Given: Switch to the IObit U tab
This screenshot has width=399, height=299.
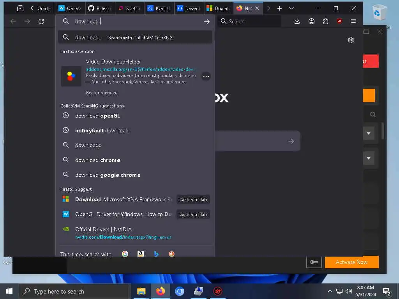Looking at the screenshot, I should 159,9.
